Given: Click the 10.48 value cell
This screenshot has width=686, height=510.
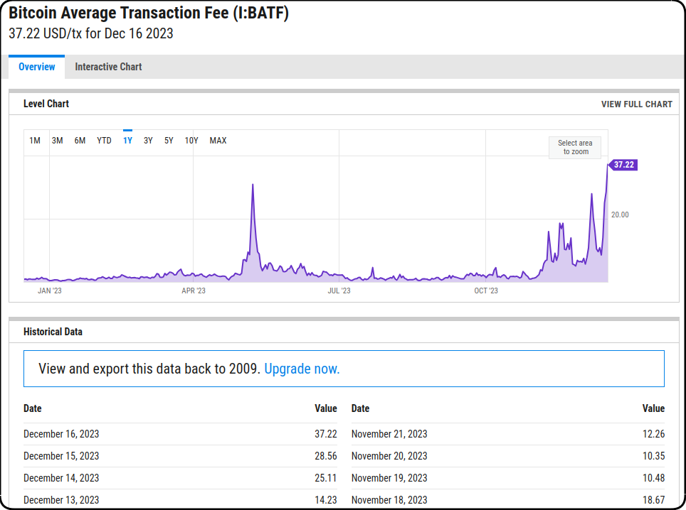Looking at the screenshot, I should point(653,478).
